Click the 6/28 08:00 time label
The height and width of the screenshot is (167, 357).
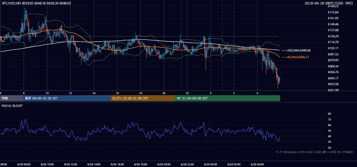[x=23, y=164]
